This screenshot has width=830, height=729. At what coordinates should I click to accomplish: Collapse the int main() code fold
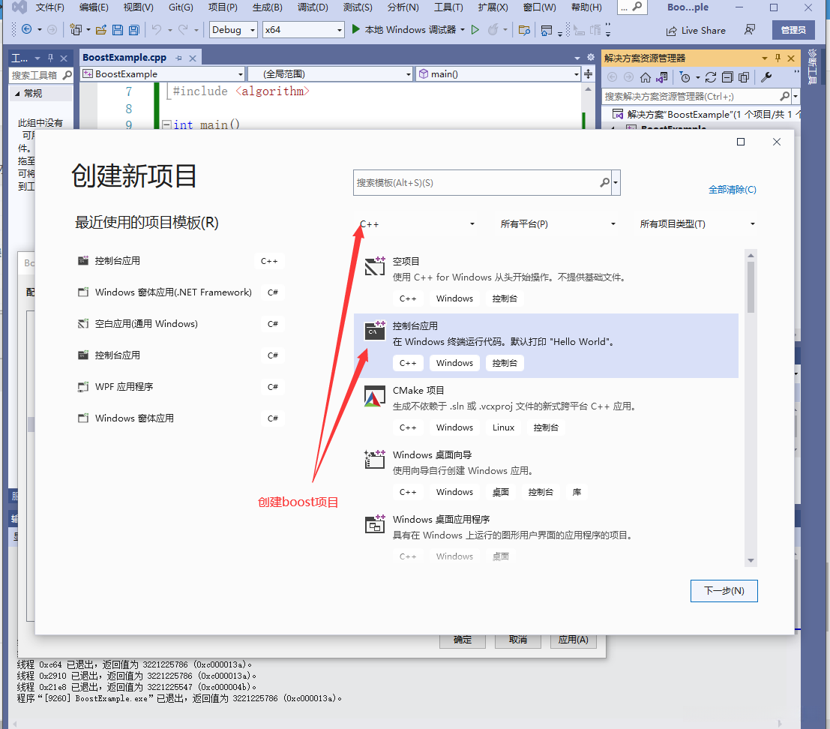coord(166,124)
